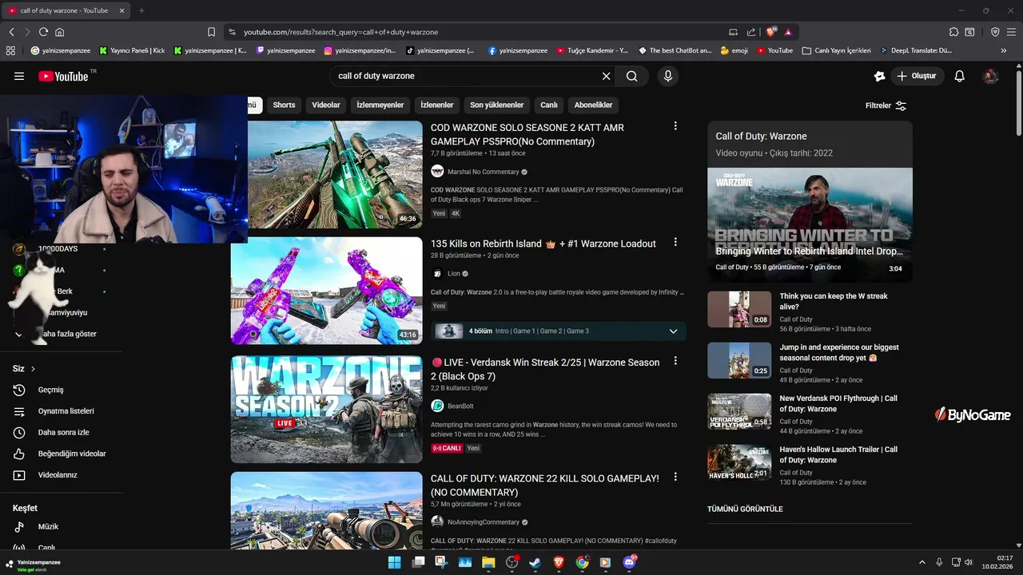Open Beğendiğim videolar in sidebar
Image resolution: width=1023 pixels, height=575 pixels.
tap(61, 454)
